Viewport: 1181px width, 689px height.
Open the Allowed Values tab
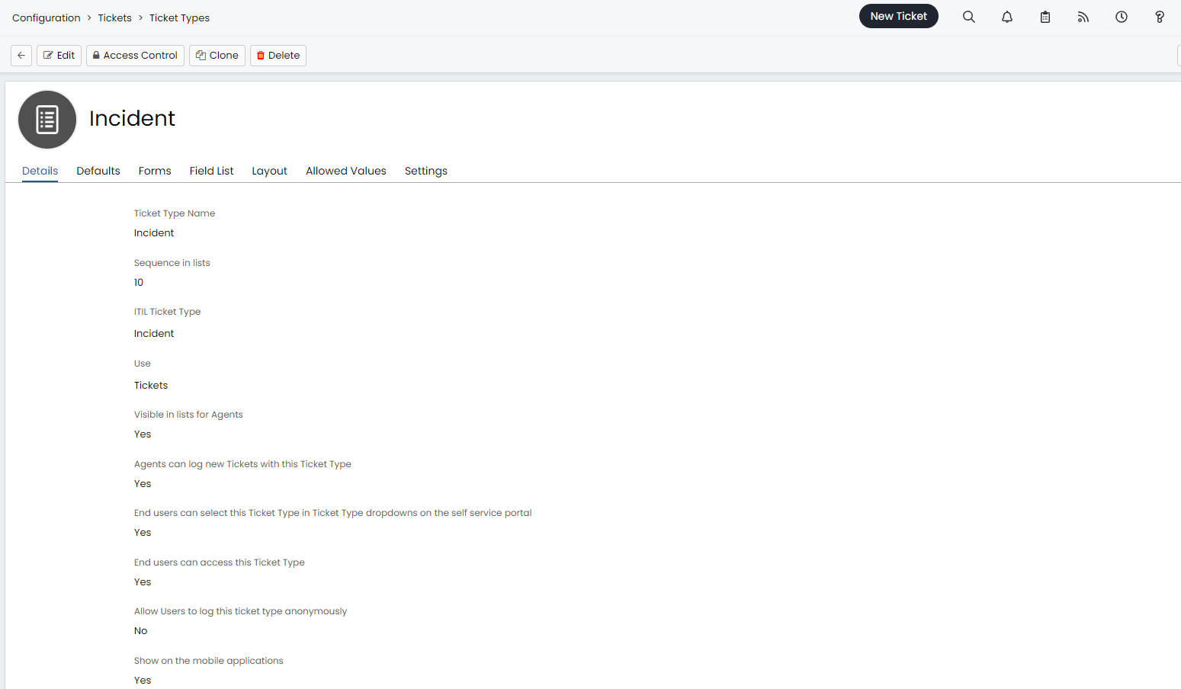tap(345, 171)
